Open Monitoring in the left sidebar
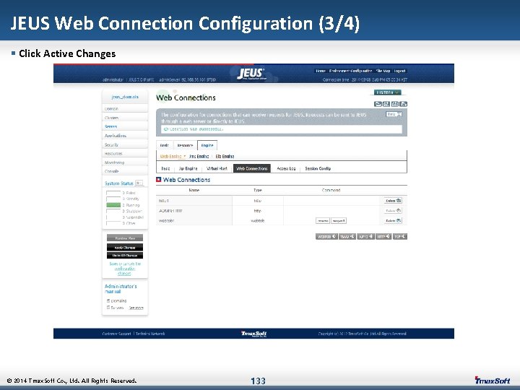The height and width of the screenshot is (390, 520). pos(125,162)
